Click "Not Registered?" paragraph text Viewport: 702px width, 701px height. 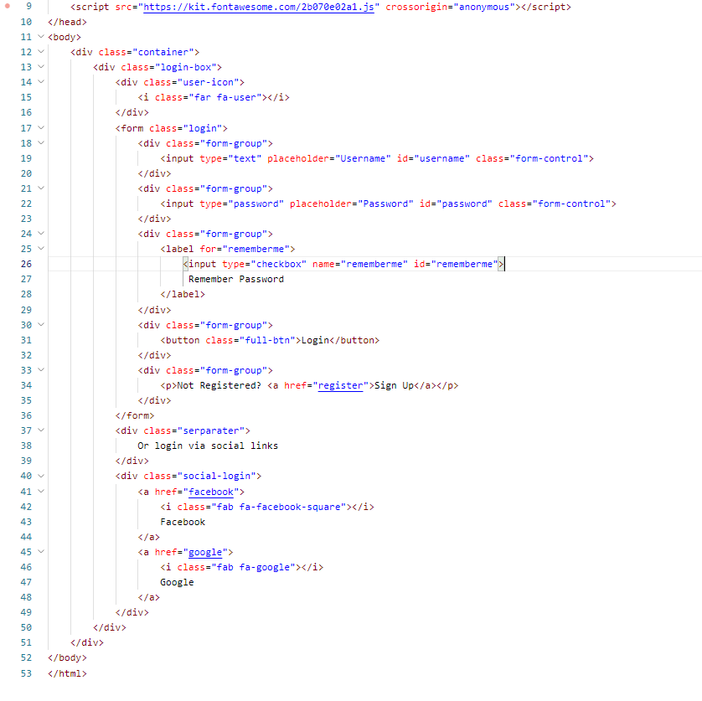tap(219, 385)
